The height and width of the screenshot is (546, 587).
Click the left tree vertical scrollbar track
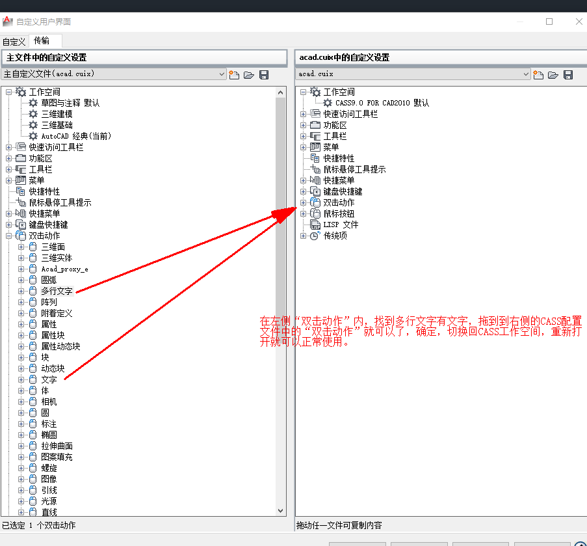pyautogui.click(x=281, y=302)
